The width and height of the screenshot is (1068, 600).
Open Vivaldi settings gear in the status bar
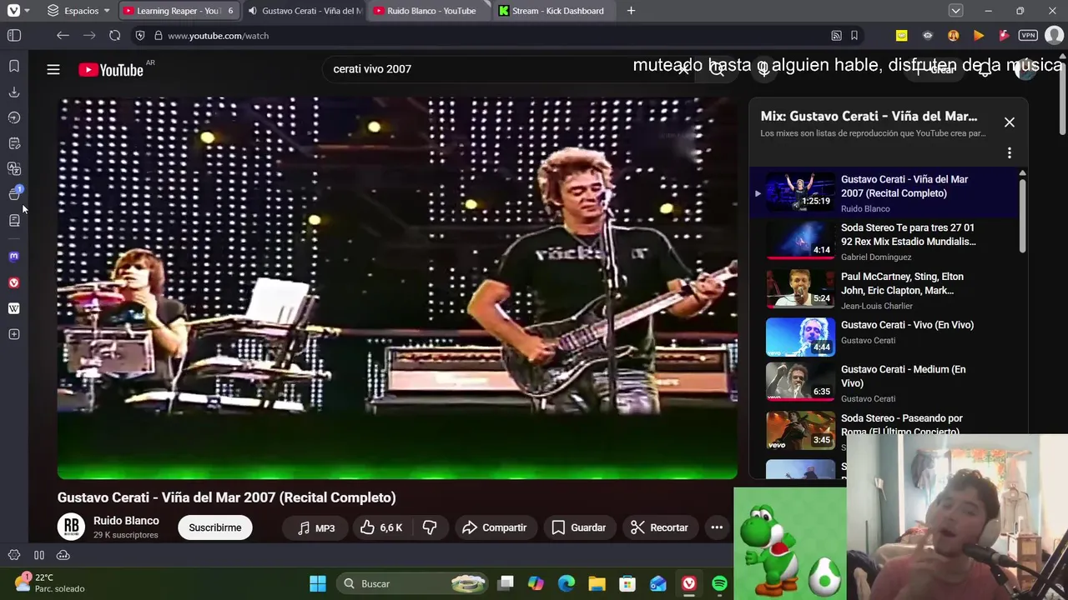14,555
